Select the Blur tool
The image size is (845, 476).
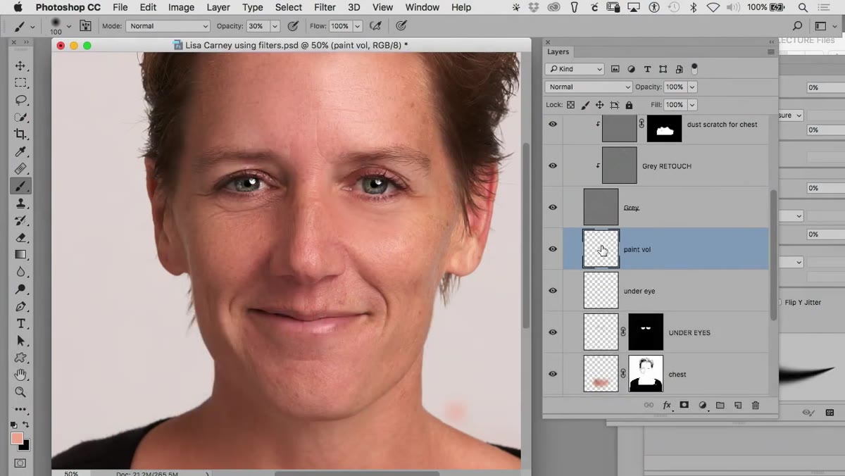tap(20, 273)
